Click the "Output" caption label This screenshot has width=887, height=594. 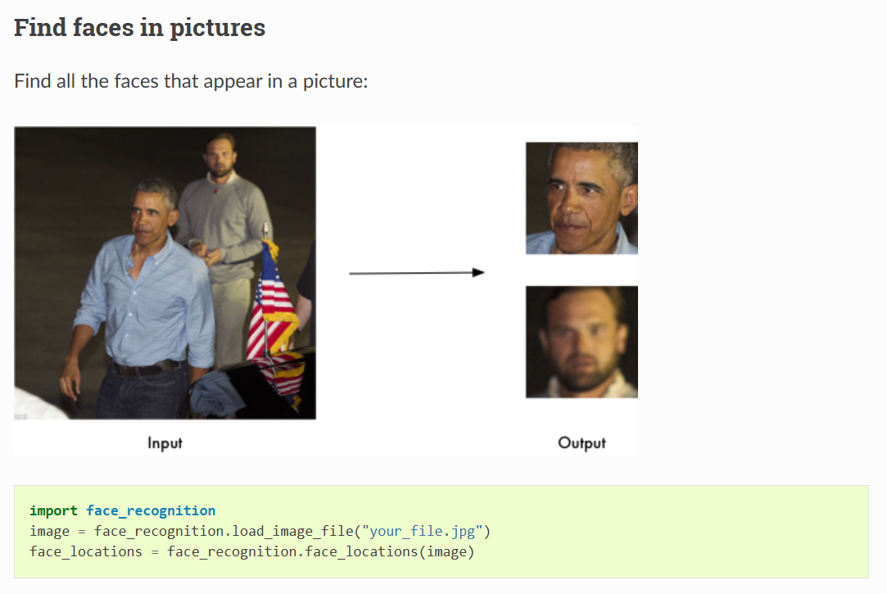pyautogui.click(x=582, y=442)
